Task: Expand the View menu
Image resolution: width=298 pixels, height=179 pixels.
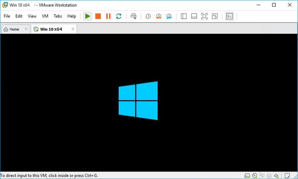Action: 32,16
